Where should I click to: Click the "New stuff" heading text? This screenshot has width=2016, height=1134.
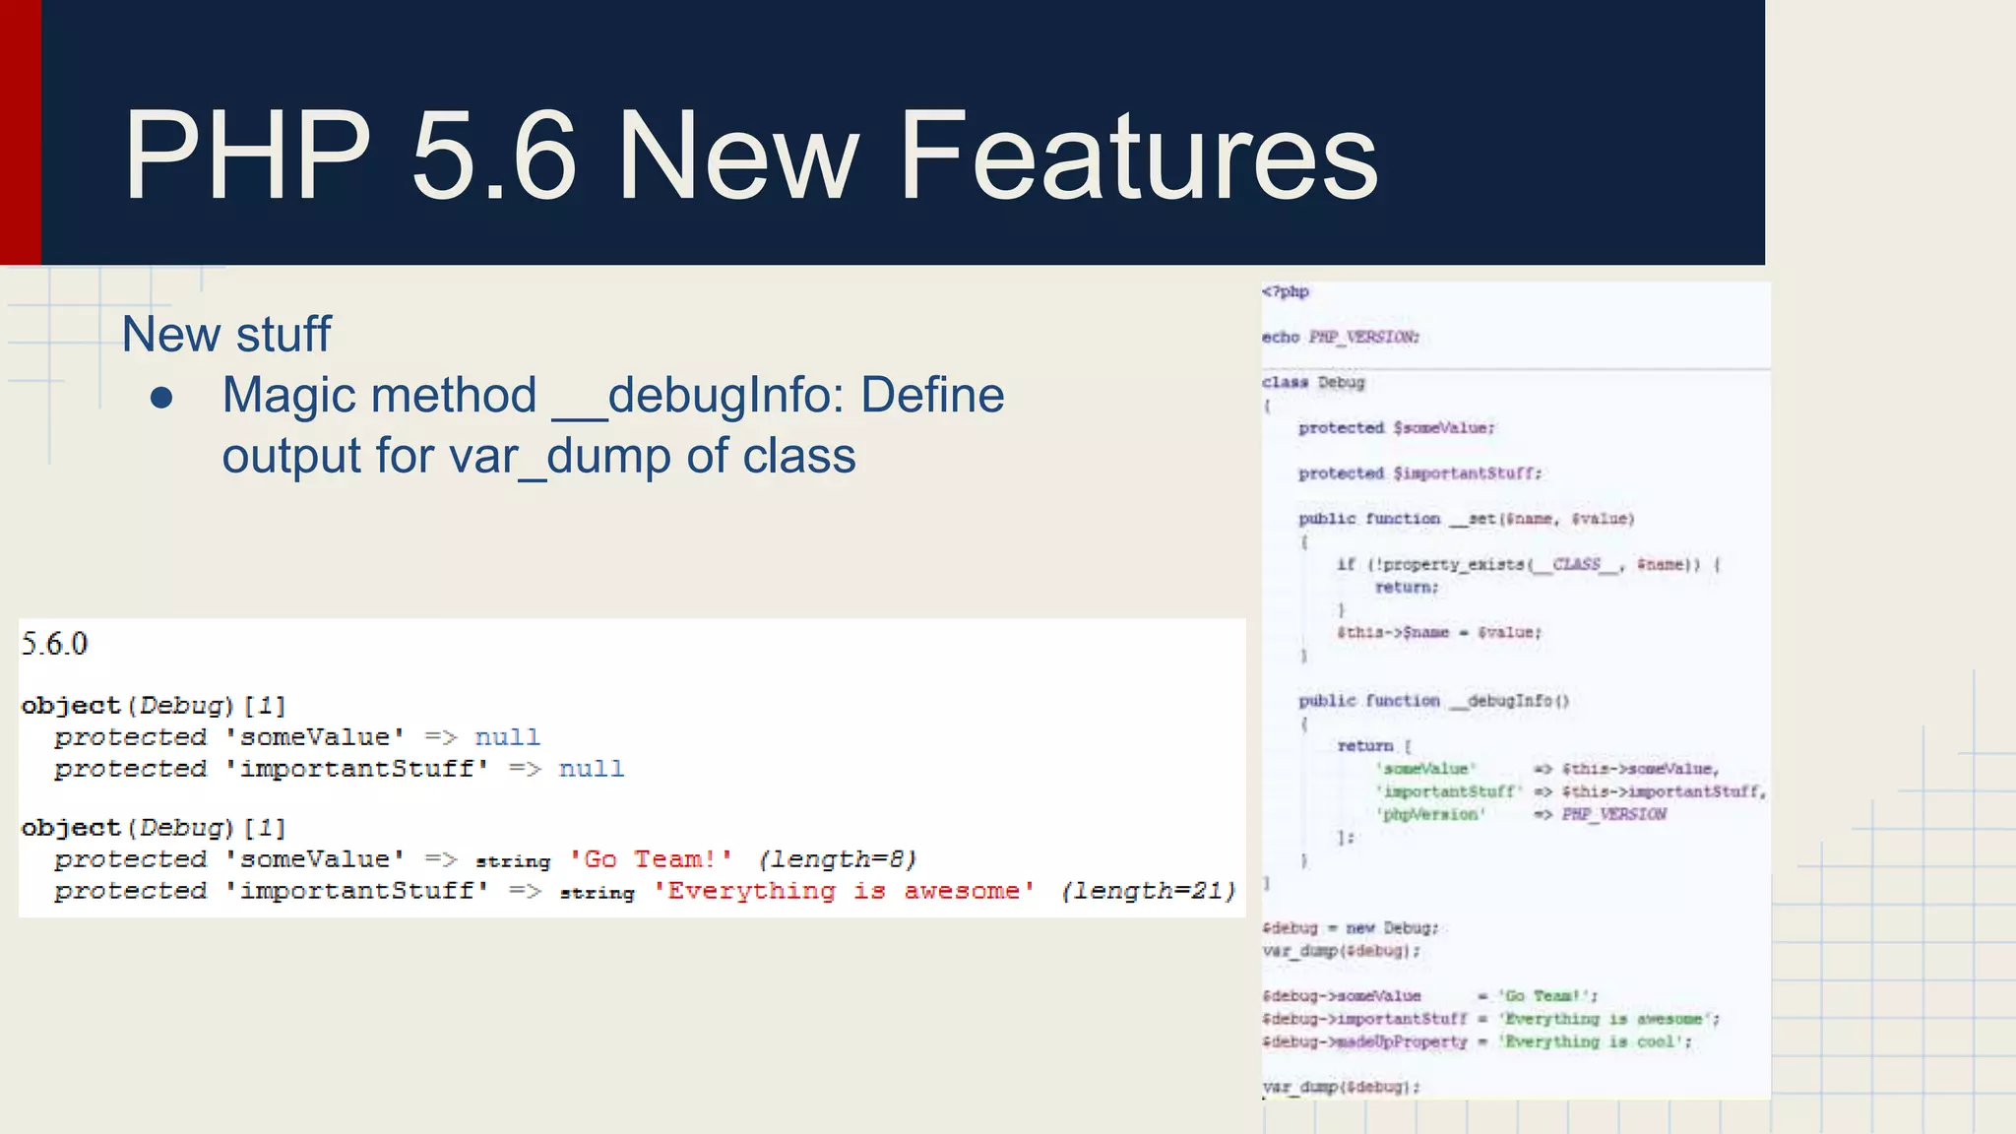[x=226, y=335]
